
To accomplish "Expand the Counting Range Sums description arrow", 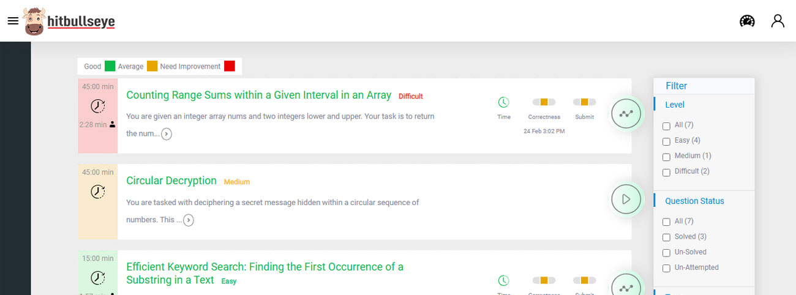I will 167,134.
